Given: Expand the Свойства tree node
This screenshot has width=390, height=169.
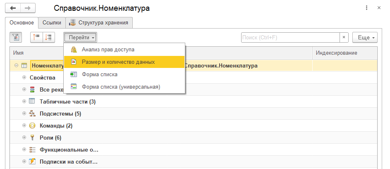Looking at the screenshot, I should point(24,77).
